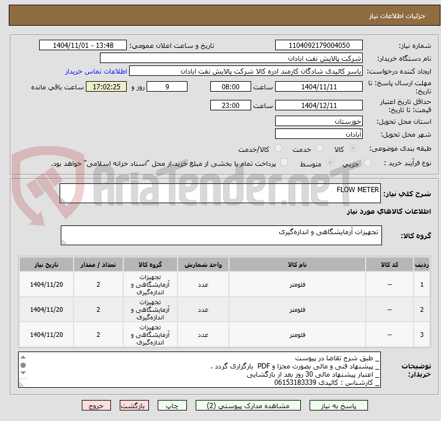Click فلومتر in row 1
Viewport: 441px width, 421px height.
(297, 284)
